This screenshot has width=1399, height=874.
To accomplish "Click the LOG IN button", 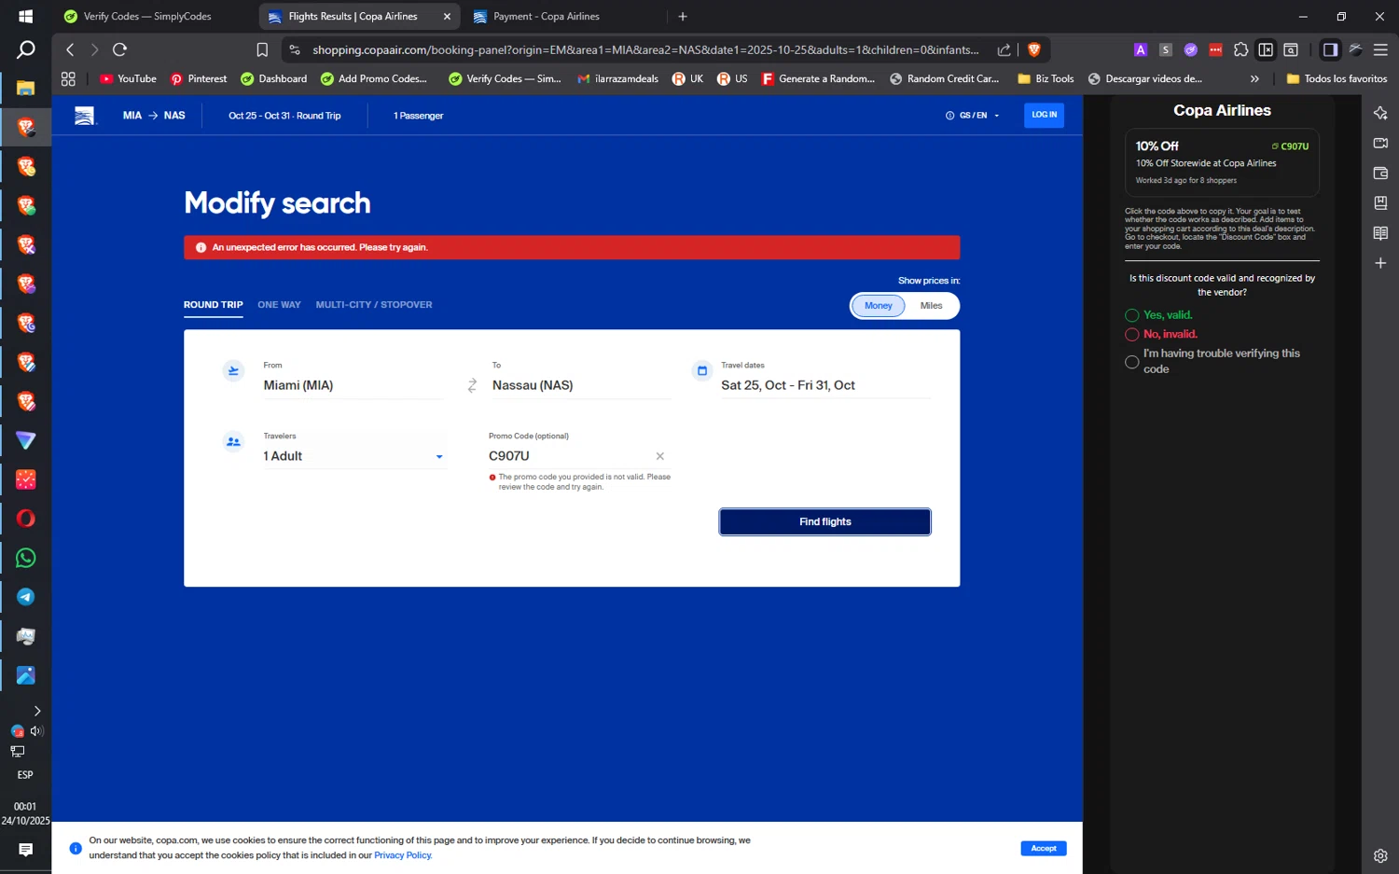I will (x=1044, y=115).
